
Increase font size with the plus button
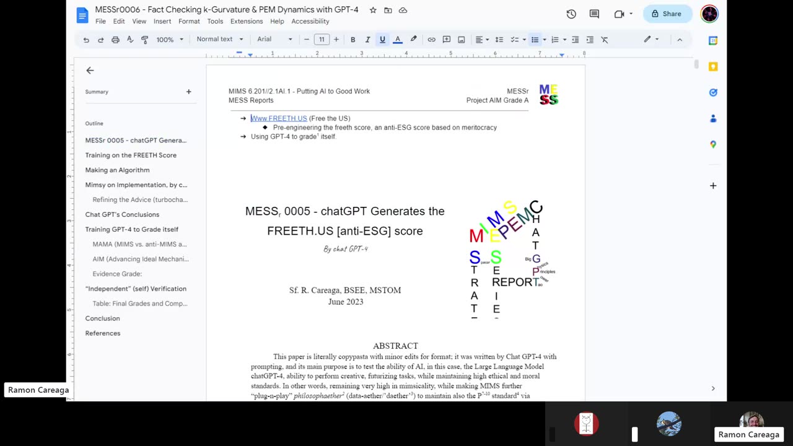[x=336, y=40]
